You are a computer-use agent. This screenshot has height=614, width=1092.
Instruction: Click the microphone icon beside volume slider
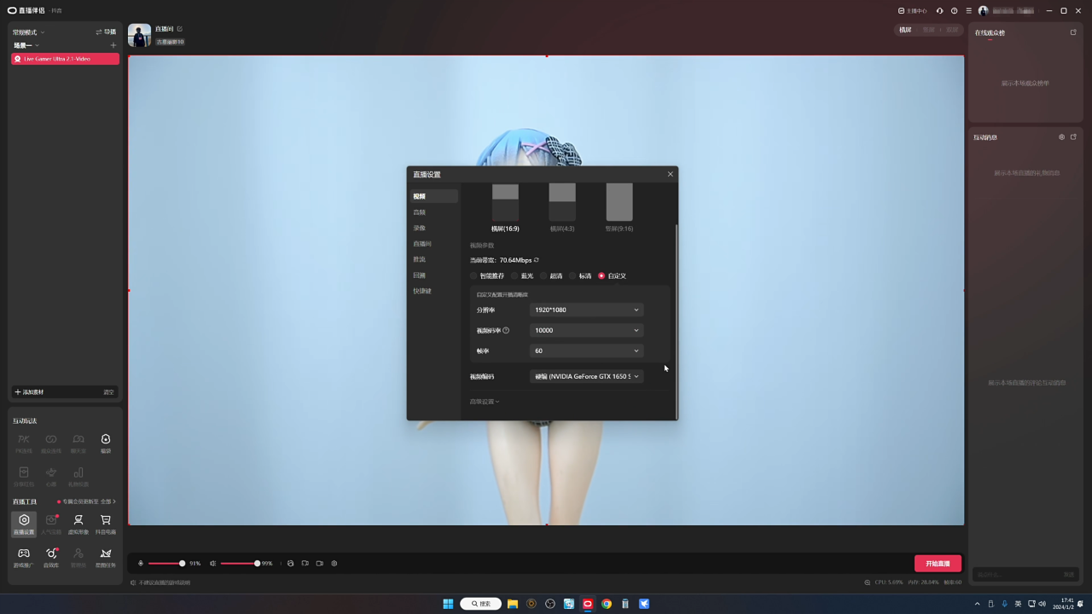pyautogui.click(x=141, y=564)
